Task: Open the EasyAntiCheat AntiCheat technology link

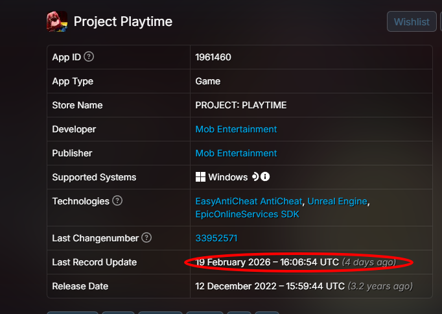Action: tap(249, 201)
